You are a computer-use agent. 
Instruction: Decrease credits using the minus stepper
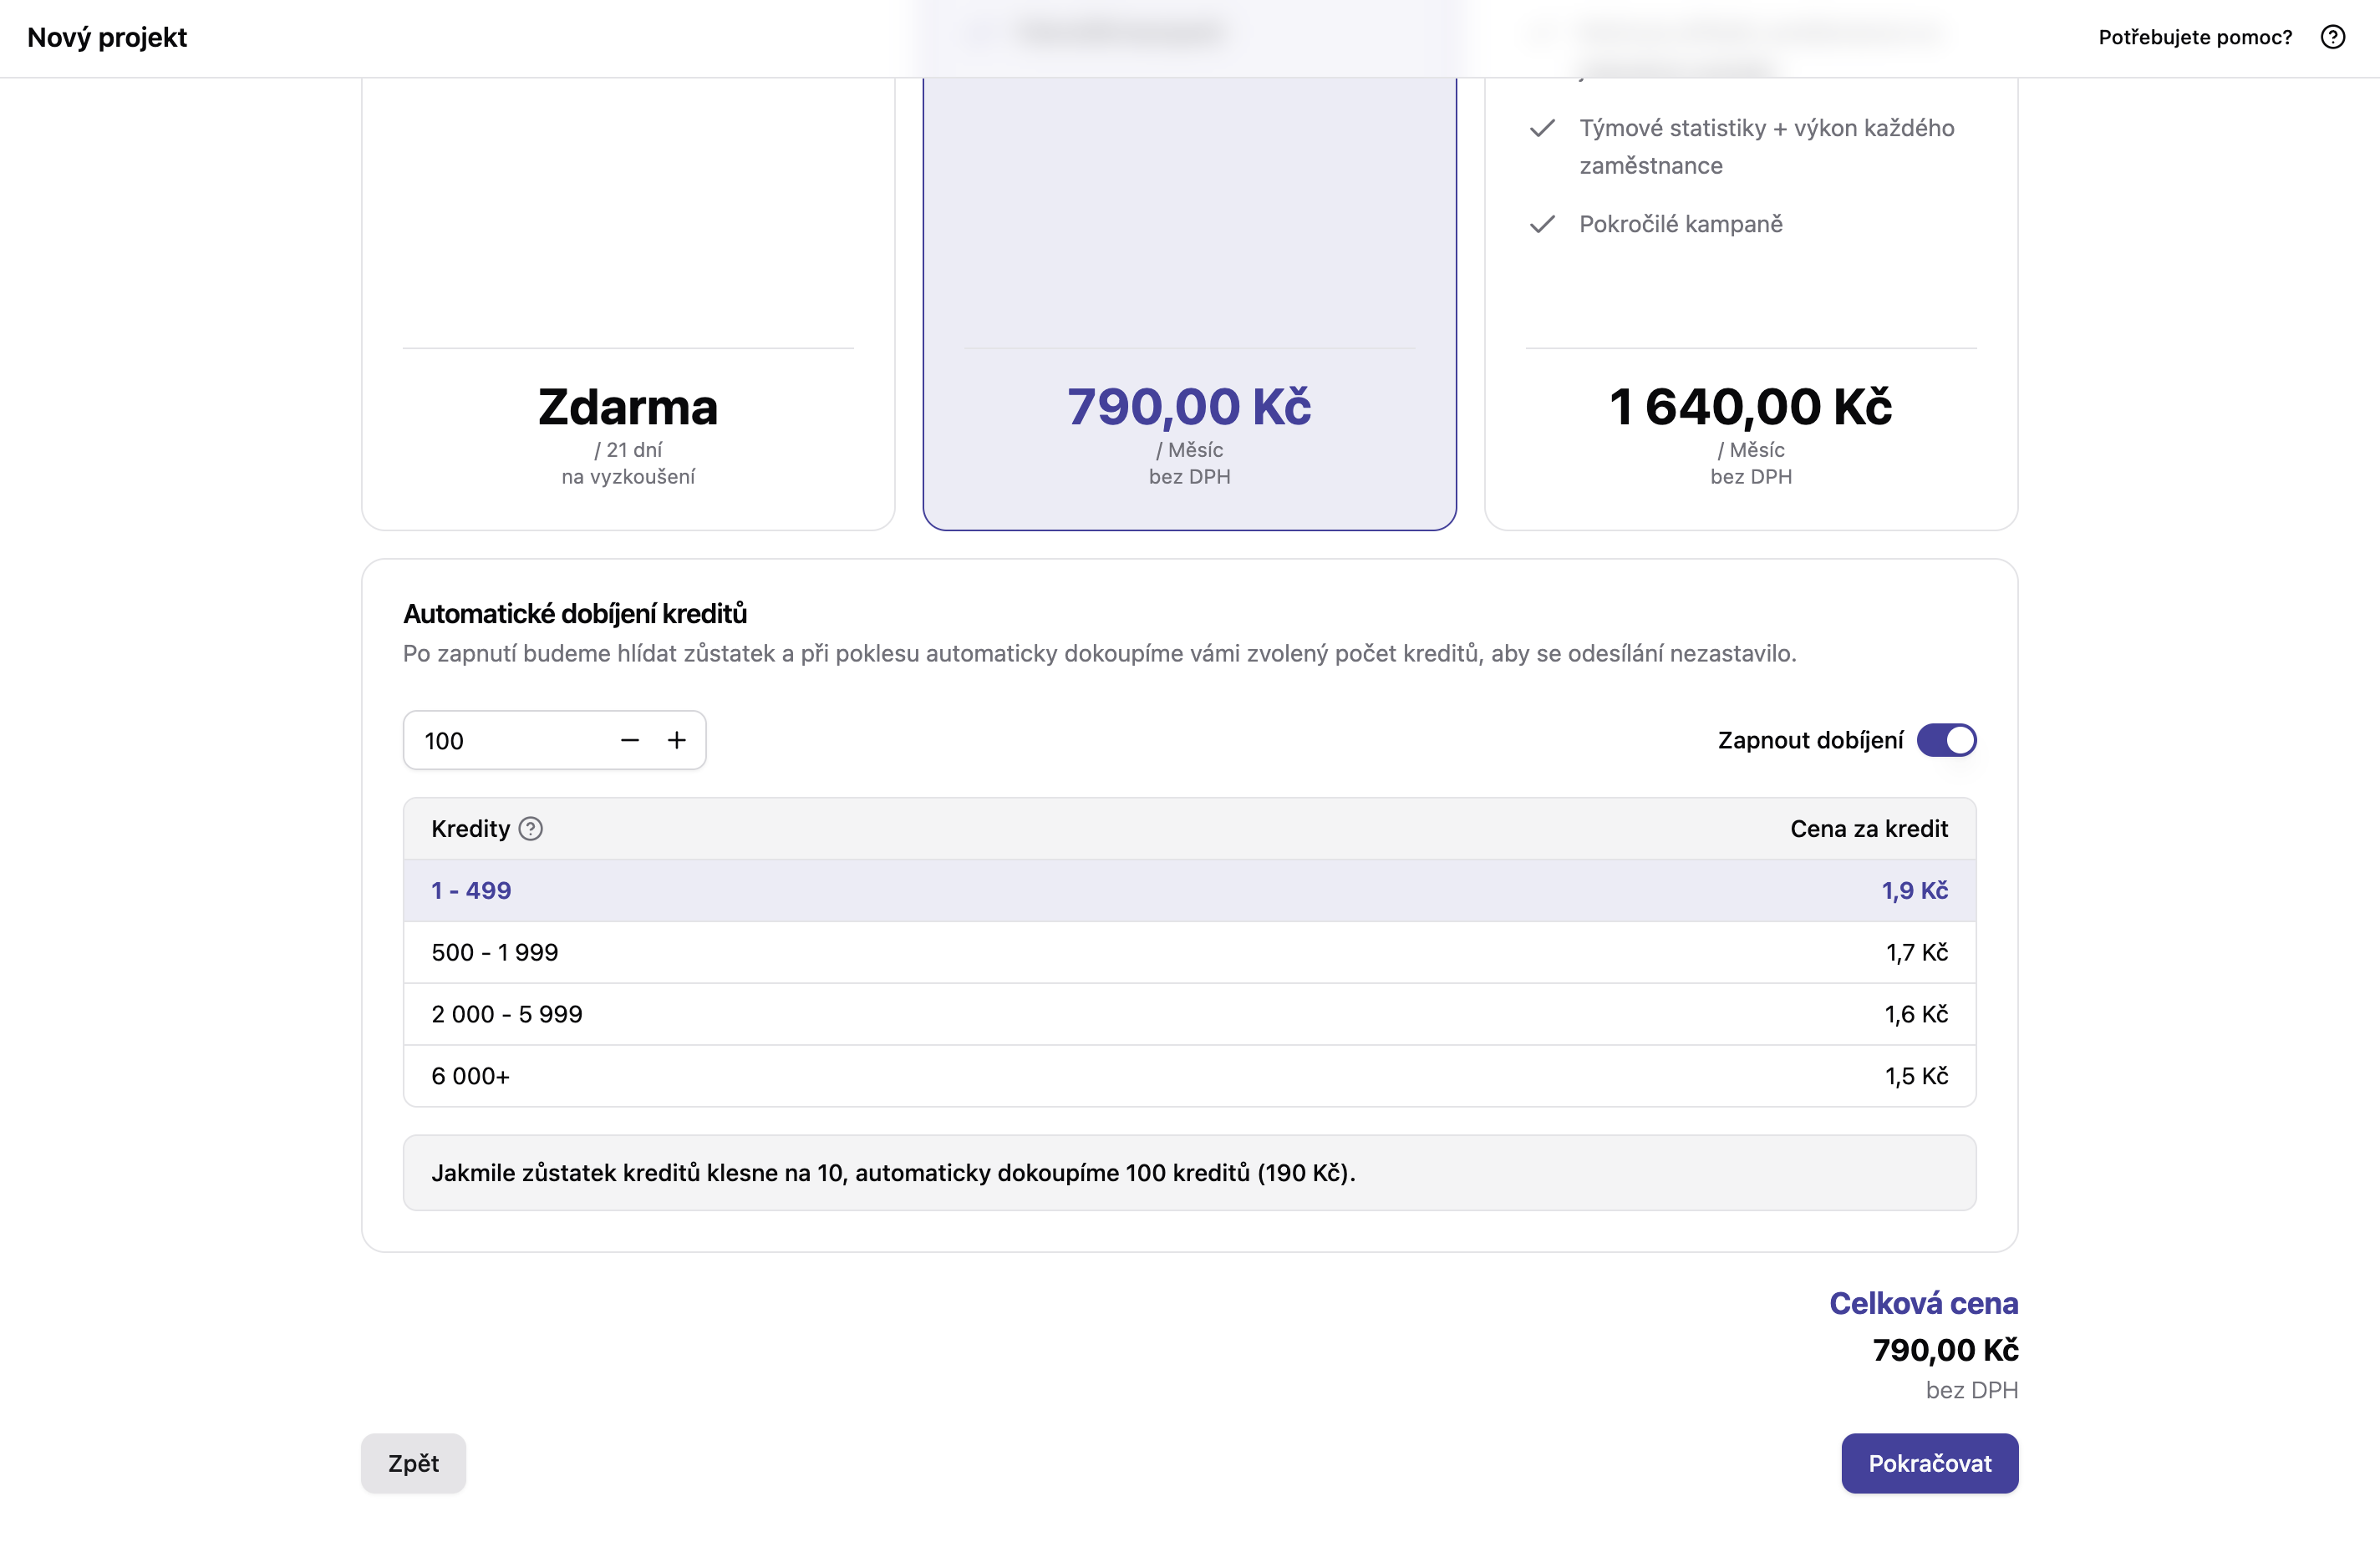(630, 739)
